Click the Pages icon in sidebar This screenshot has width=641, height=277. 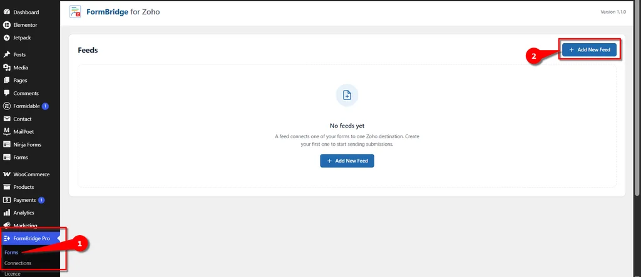[x=6, y=81]
